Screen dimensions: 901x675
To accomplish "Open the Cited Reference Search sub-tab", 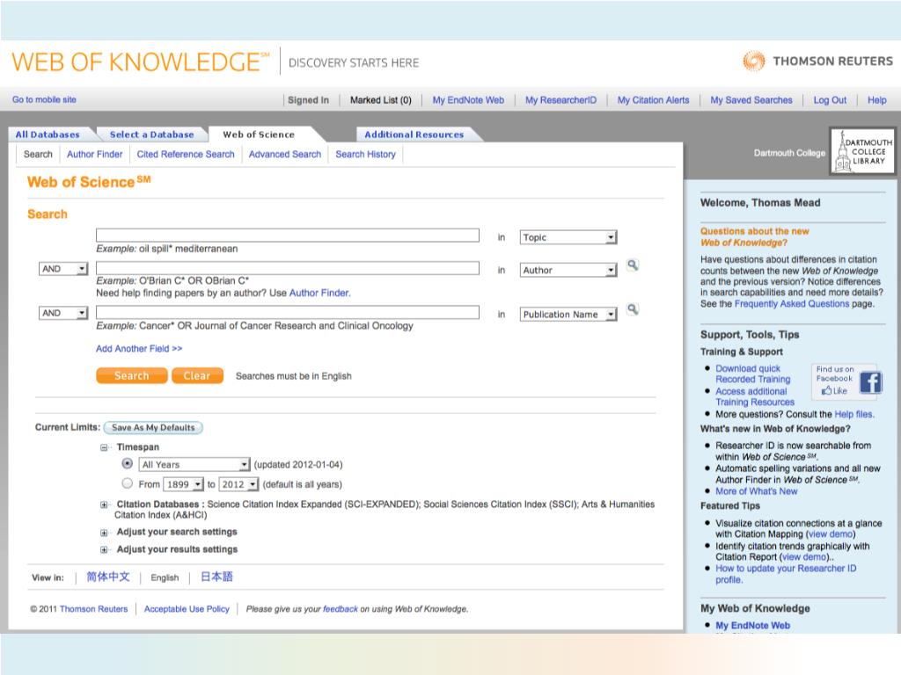I will (x=186, y=154).
